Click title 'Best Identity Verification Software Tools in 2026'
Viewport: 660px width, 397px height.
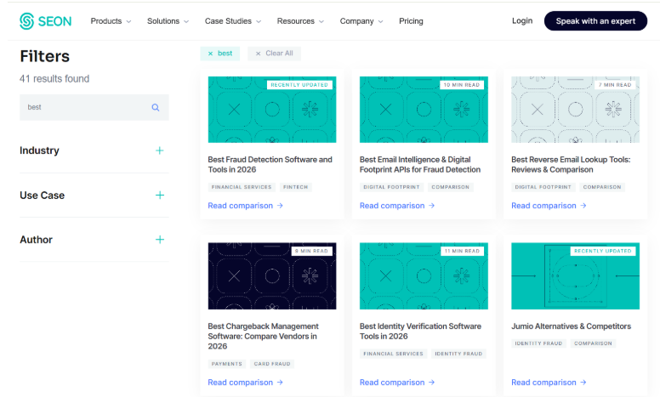point(420,331)
